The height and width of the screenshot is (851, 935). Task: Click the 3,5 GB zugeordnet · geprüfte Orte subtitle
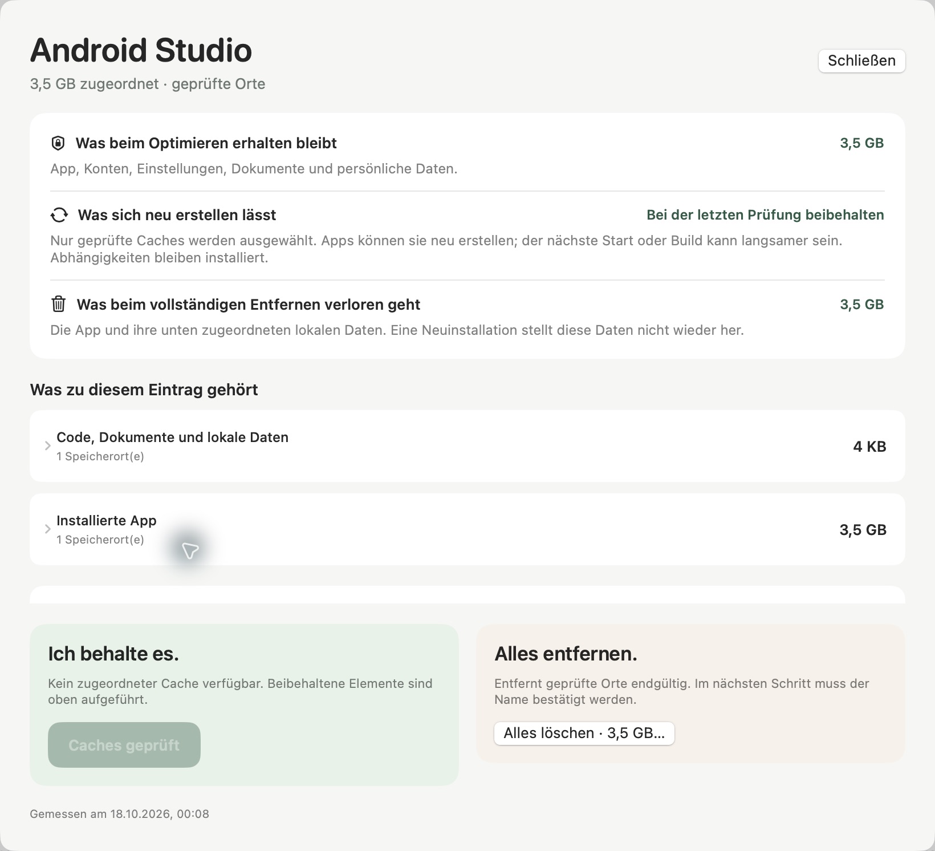click(x=148, y=84)
